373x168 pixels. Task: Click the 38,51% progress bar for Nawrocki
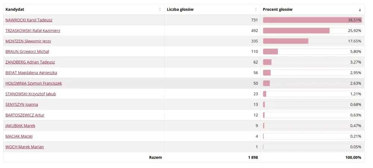click(x=312, y=20)
